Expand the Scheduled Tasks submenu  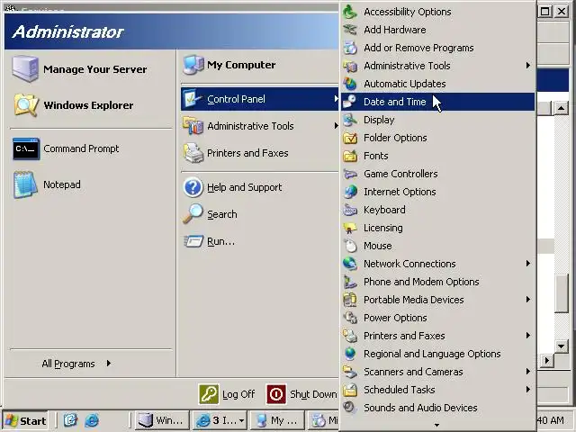click(x=528, y=390)
